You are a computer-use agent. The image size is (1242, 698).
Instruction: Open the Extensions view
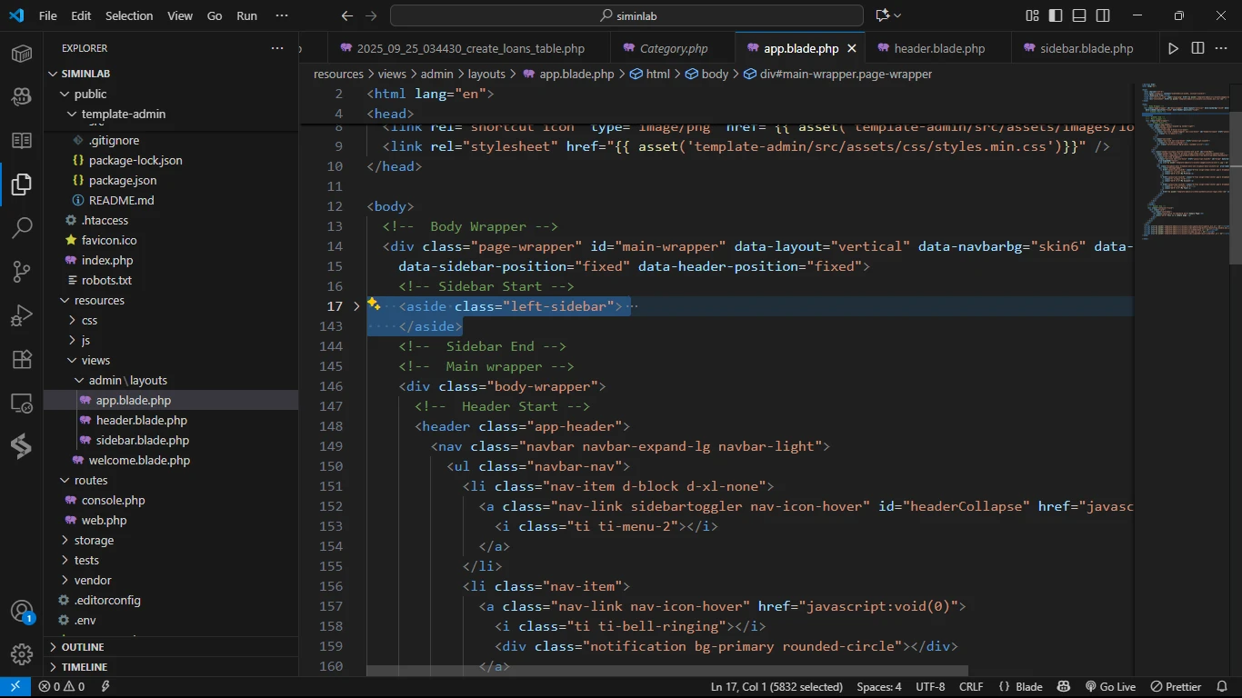pos(22,359)
